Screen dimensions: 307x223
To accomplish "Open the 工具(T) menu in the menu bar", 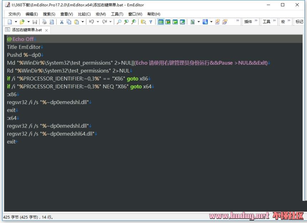I will 117,14.
